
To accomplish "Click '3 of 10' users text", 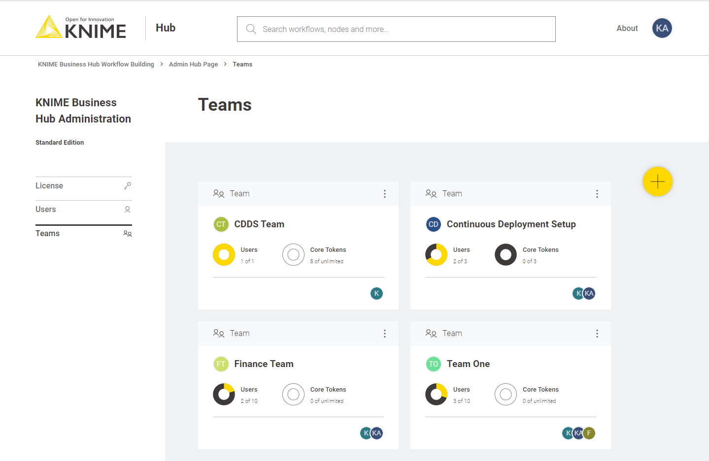I will click(x=462, y=401).
